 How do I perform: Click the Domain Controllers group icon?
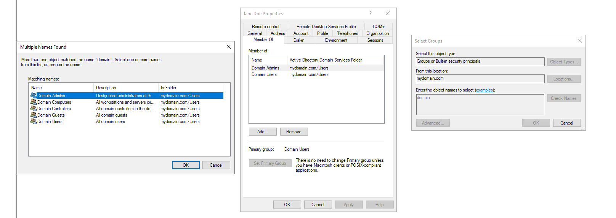pos(34,109)
